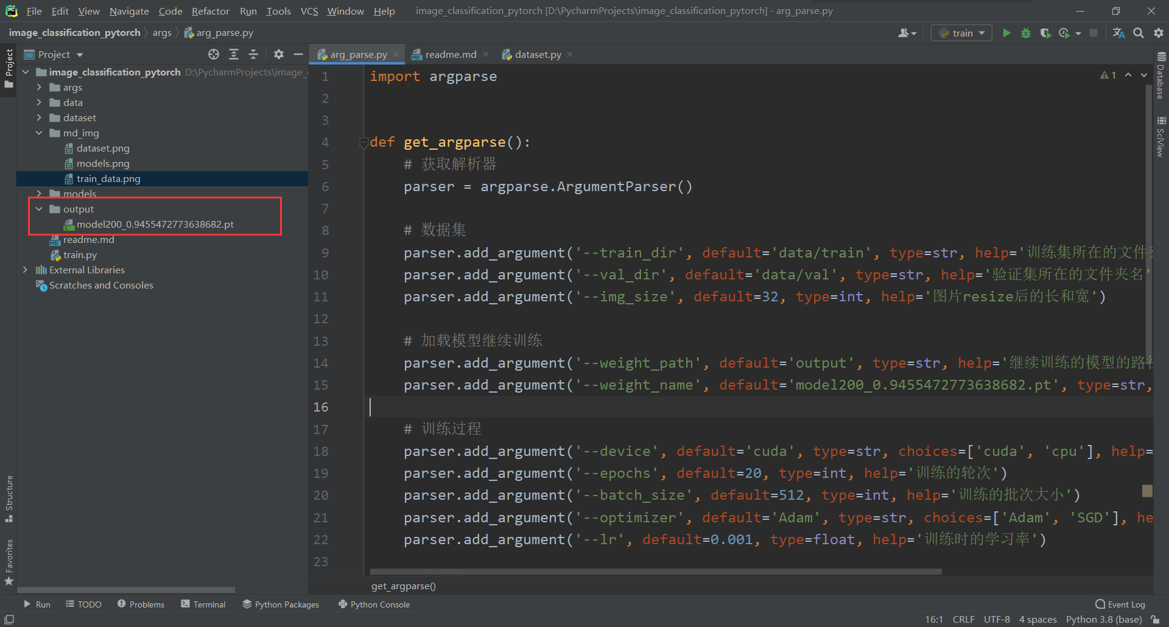The image size is (1169, 627).
Task: Fold the get_argparse function
Action: (x=363, y=142)
